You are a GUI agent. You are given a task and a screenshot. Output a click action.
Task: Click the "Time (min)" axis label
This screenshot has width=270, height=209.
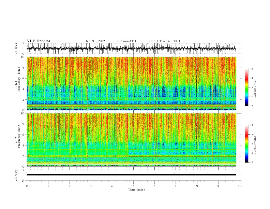[136, 190]
